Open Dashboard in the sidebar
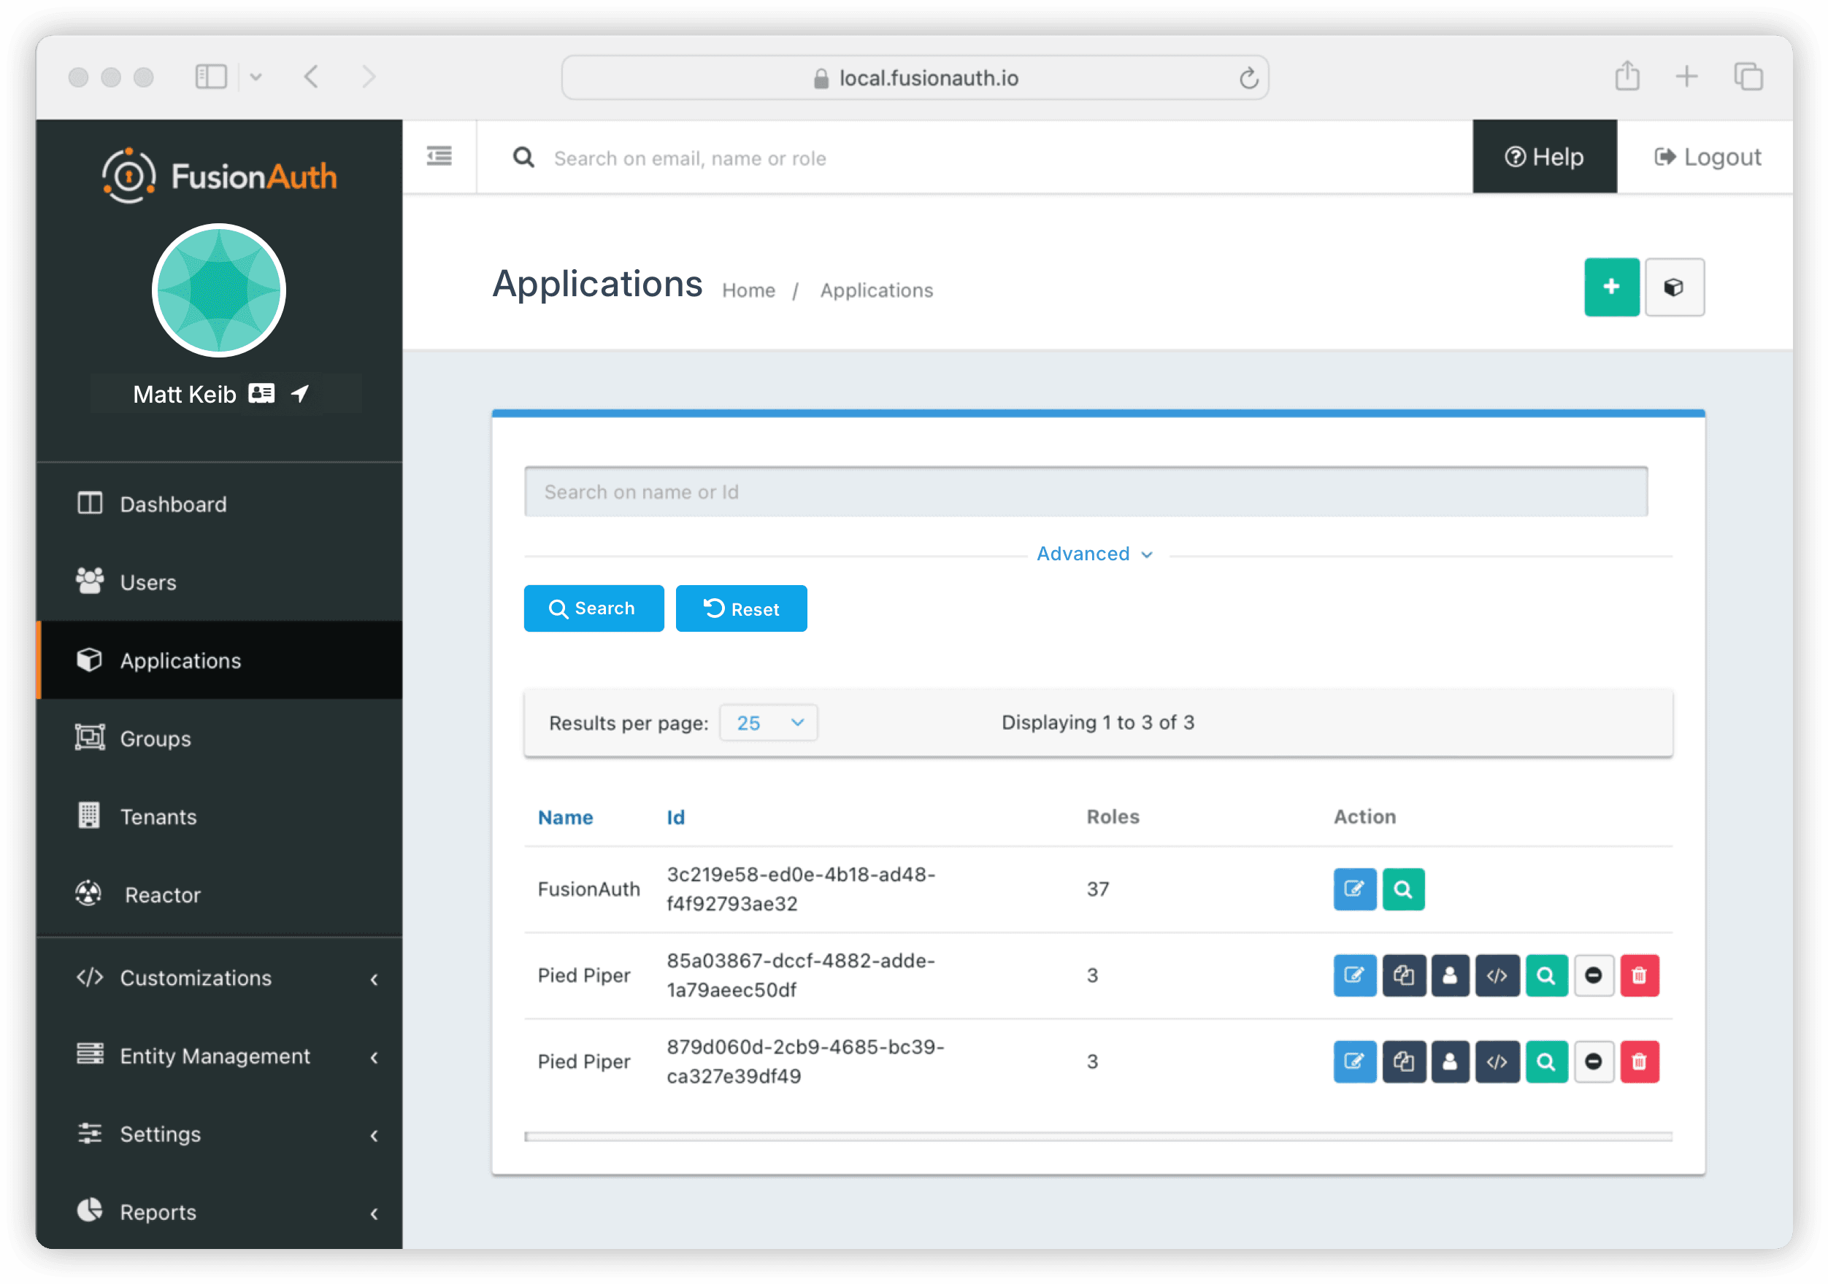Image resolution: width=1828 pixels, height=1284 pixels. [220, 503]
